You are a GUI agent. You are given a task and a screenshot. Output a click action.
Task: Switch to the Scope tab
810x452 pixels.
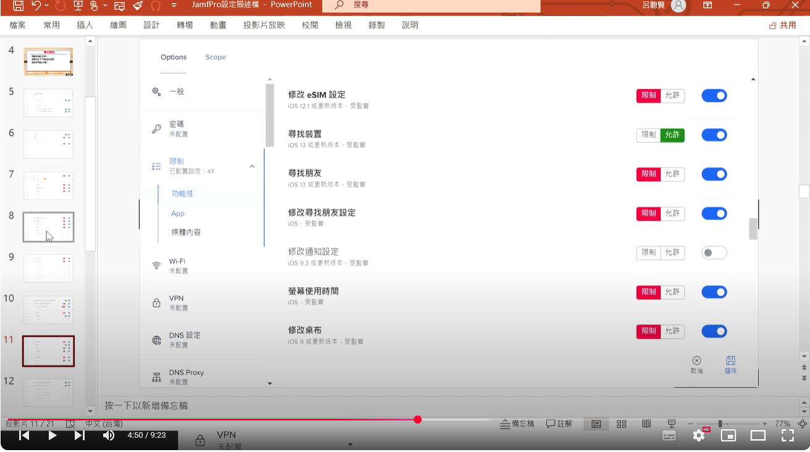216,57
